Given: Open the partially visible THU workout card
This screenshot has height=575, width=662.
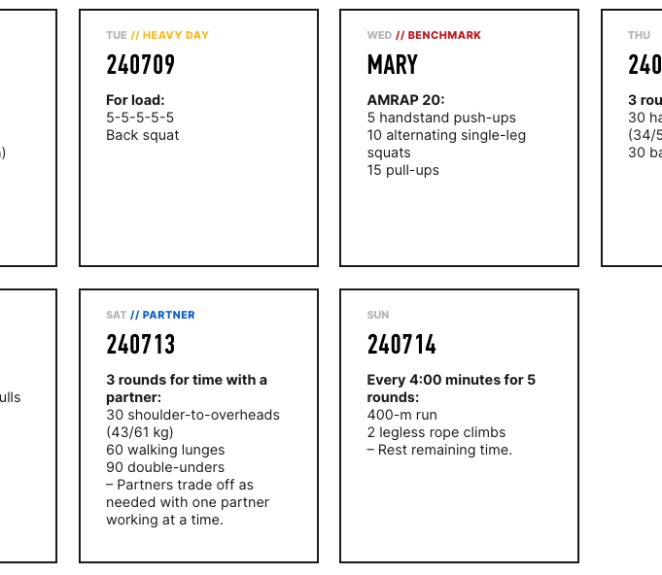Looking at the screenshot, I should 632,138.
